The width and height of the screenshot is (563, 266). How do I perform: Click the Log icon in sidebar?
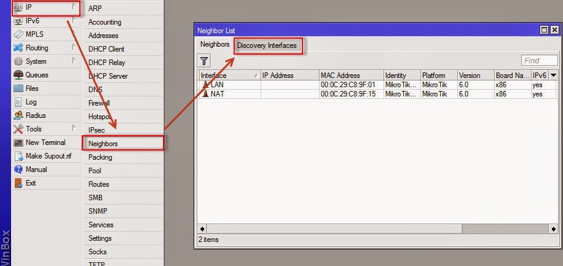click(18, 102)
